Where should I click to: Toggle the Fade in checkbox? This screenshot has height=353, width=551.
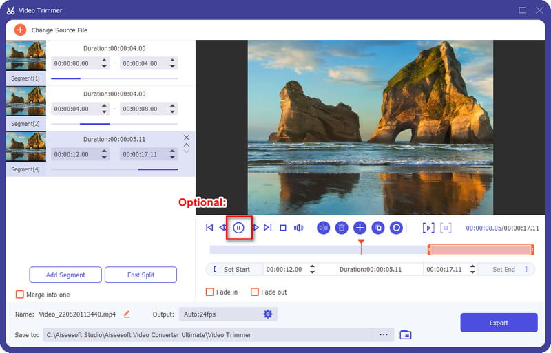[x=210, y=292]
